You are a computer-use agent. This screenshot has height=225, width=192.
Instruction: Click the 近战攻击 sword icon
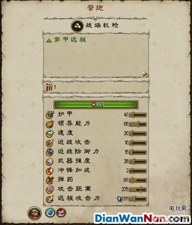tap(50, 143)
